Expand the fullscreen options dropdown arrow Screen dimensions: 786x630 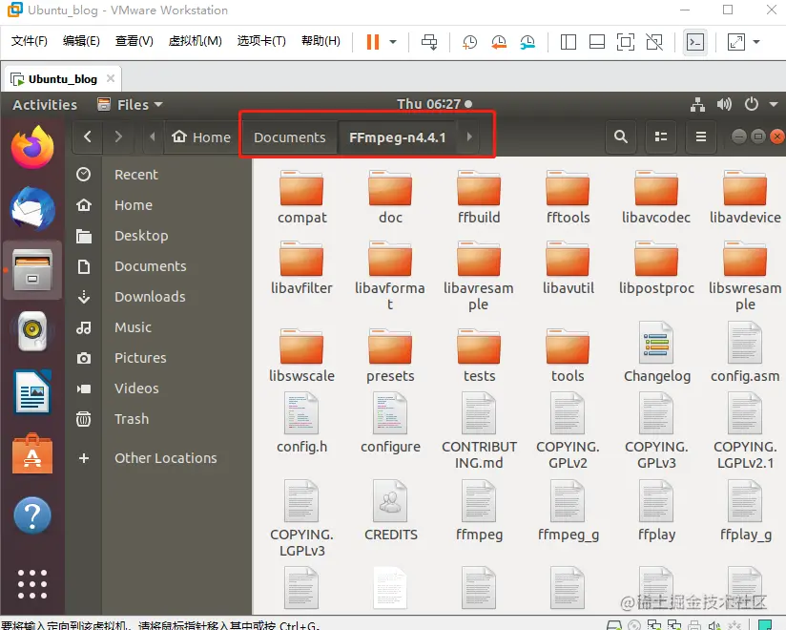coord(757,41)
